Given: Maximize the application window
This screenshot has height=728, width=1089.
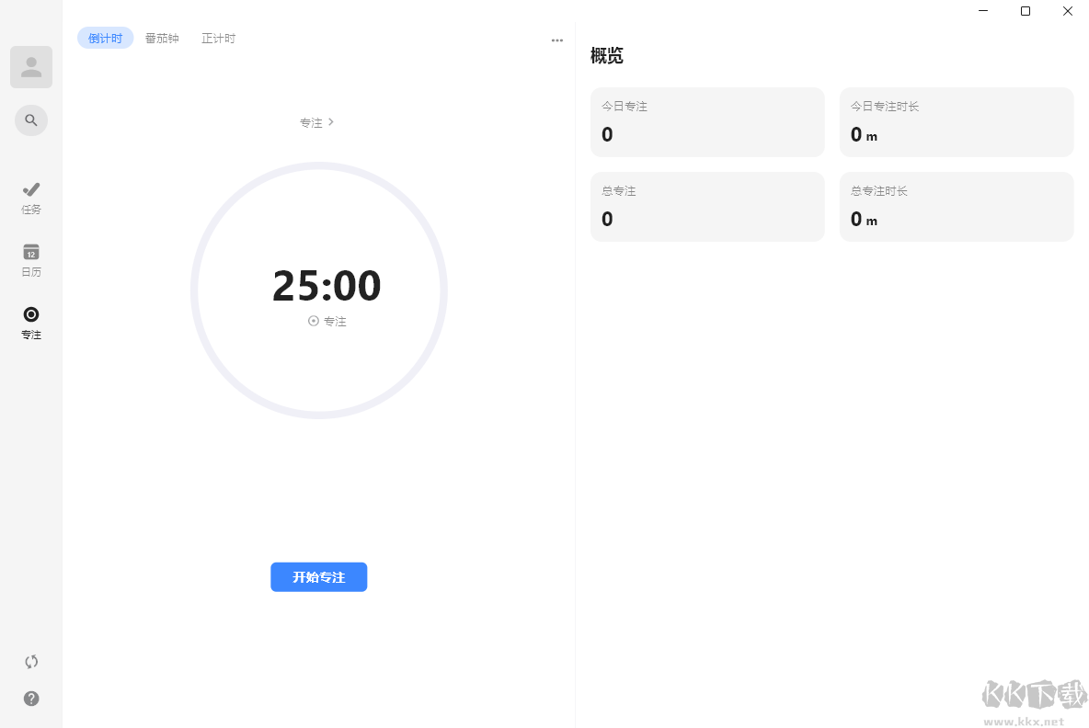Looking at the screenshot, I should click(1026, 10).
